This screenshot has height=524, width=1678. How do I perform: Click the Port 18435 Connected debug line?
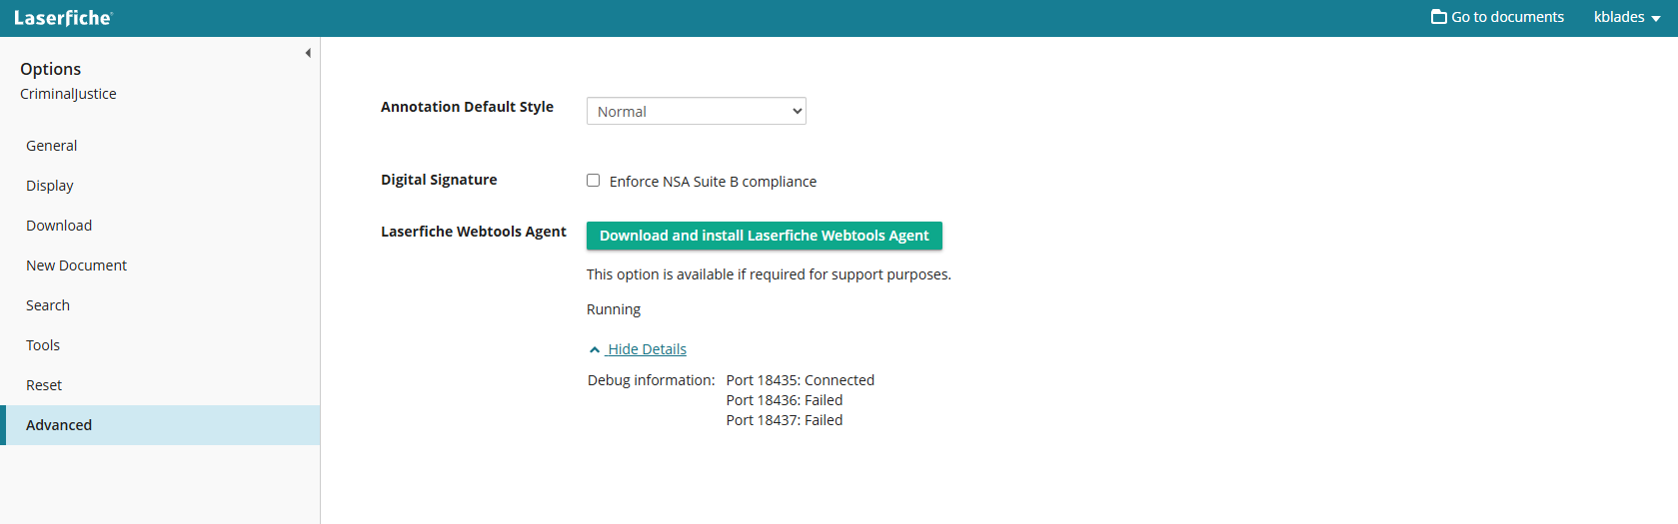pos(800,380)
